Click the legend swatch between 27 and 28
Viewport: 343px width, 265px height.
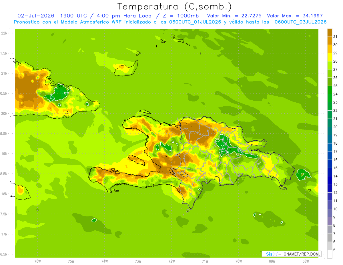point(330,65)
